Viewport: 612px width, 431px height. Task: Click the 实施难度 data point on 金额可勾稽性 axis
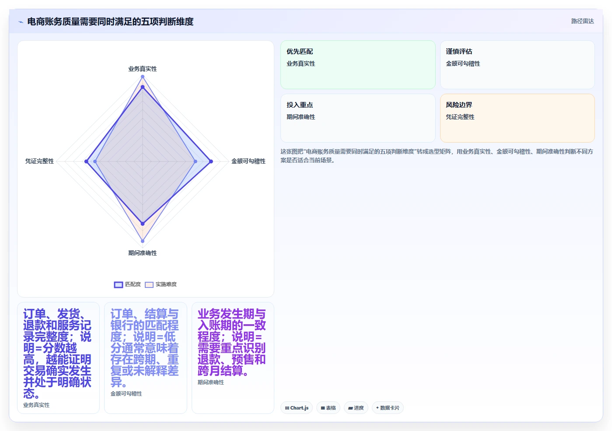tap(195, 161)
